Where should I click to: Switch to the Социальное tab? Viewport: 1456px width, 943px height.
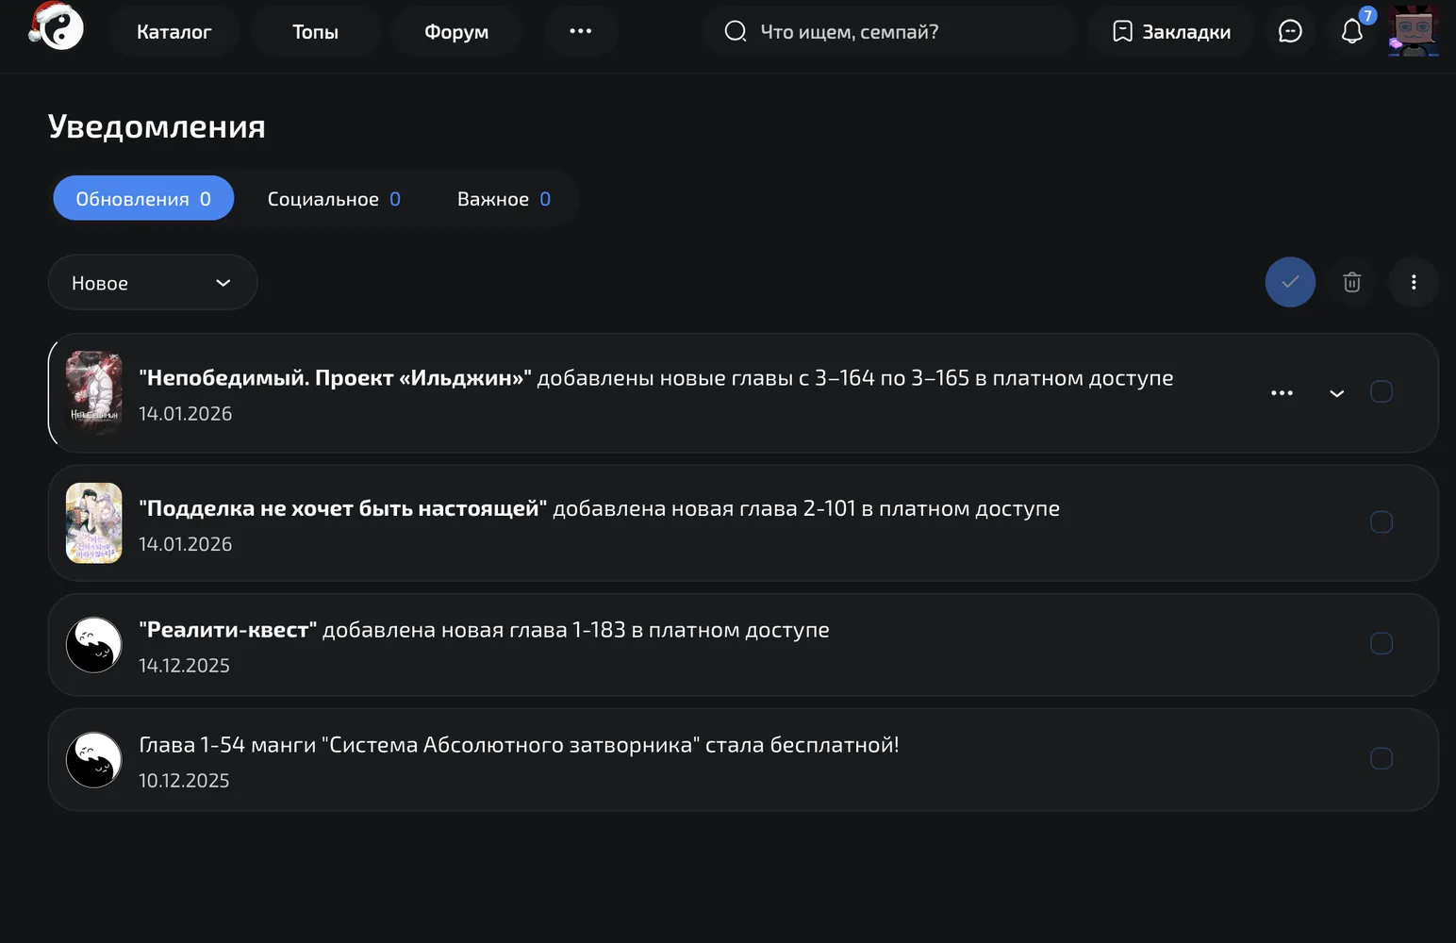click(x=334, y=199)
